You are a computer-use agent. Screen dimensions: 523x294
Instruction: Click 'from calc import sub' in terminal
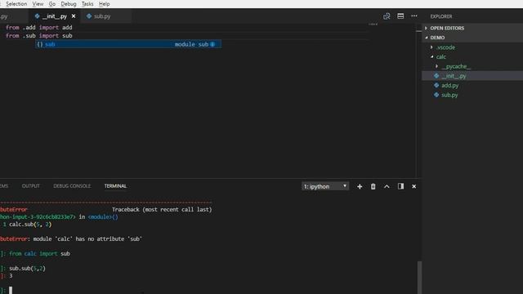39,254
